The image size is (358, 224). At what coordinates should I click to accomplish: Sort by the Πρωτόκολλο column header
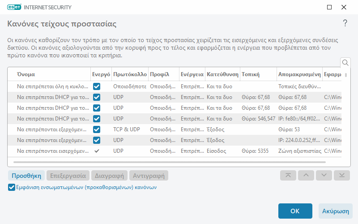130,74
